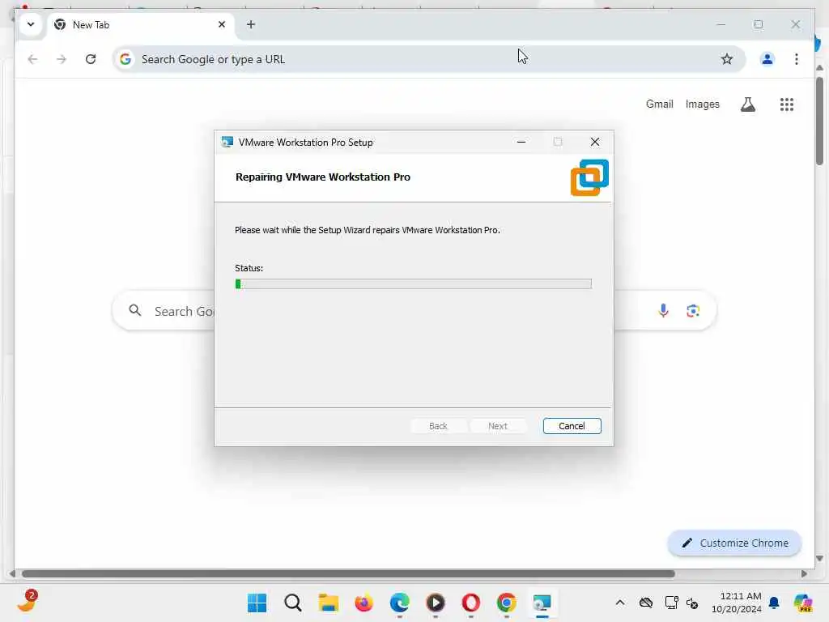The image size is (829, 622).
Task: Open the Google apps grid
Action: [x=787, y=104]
